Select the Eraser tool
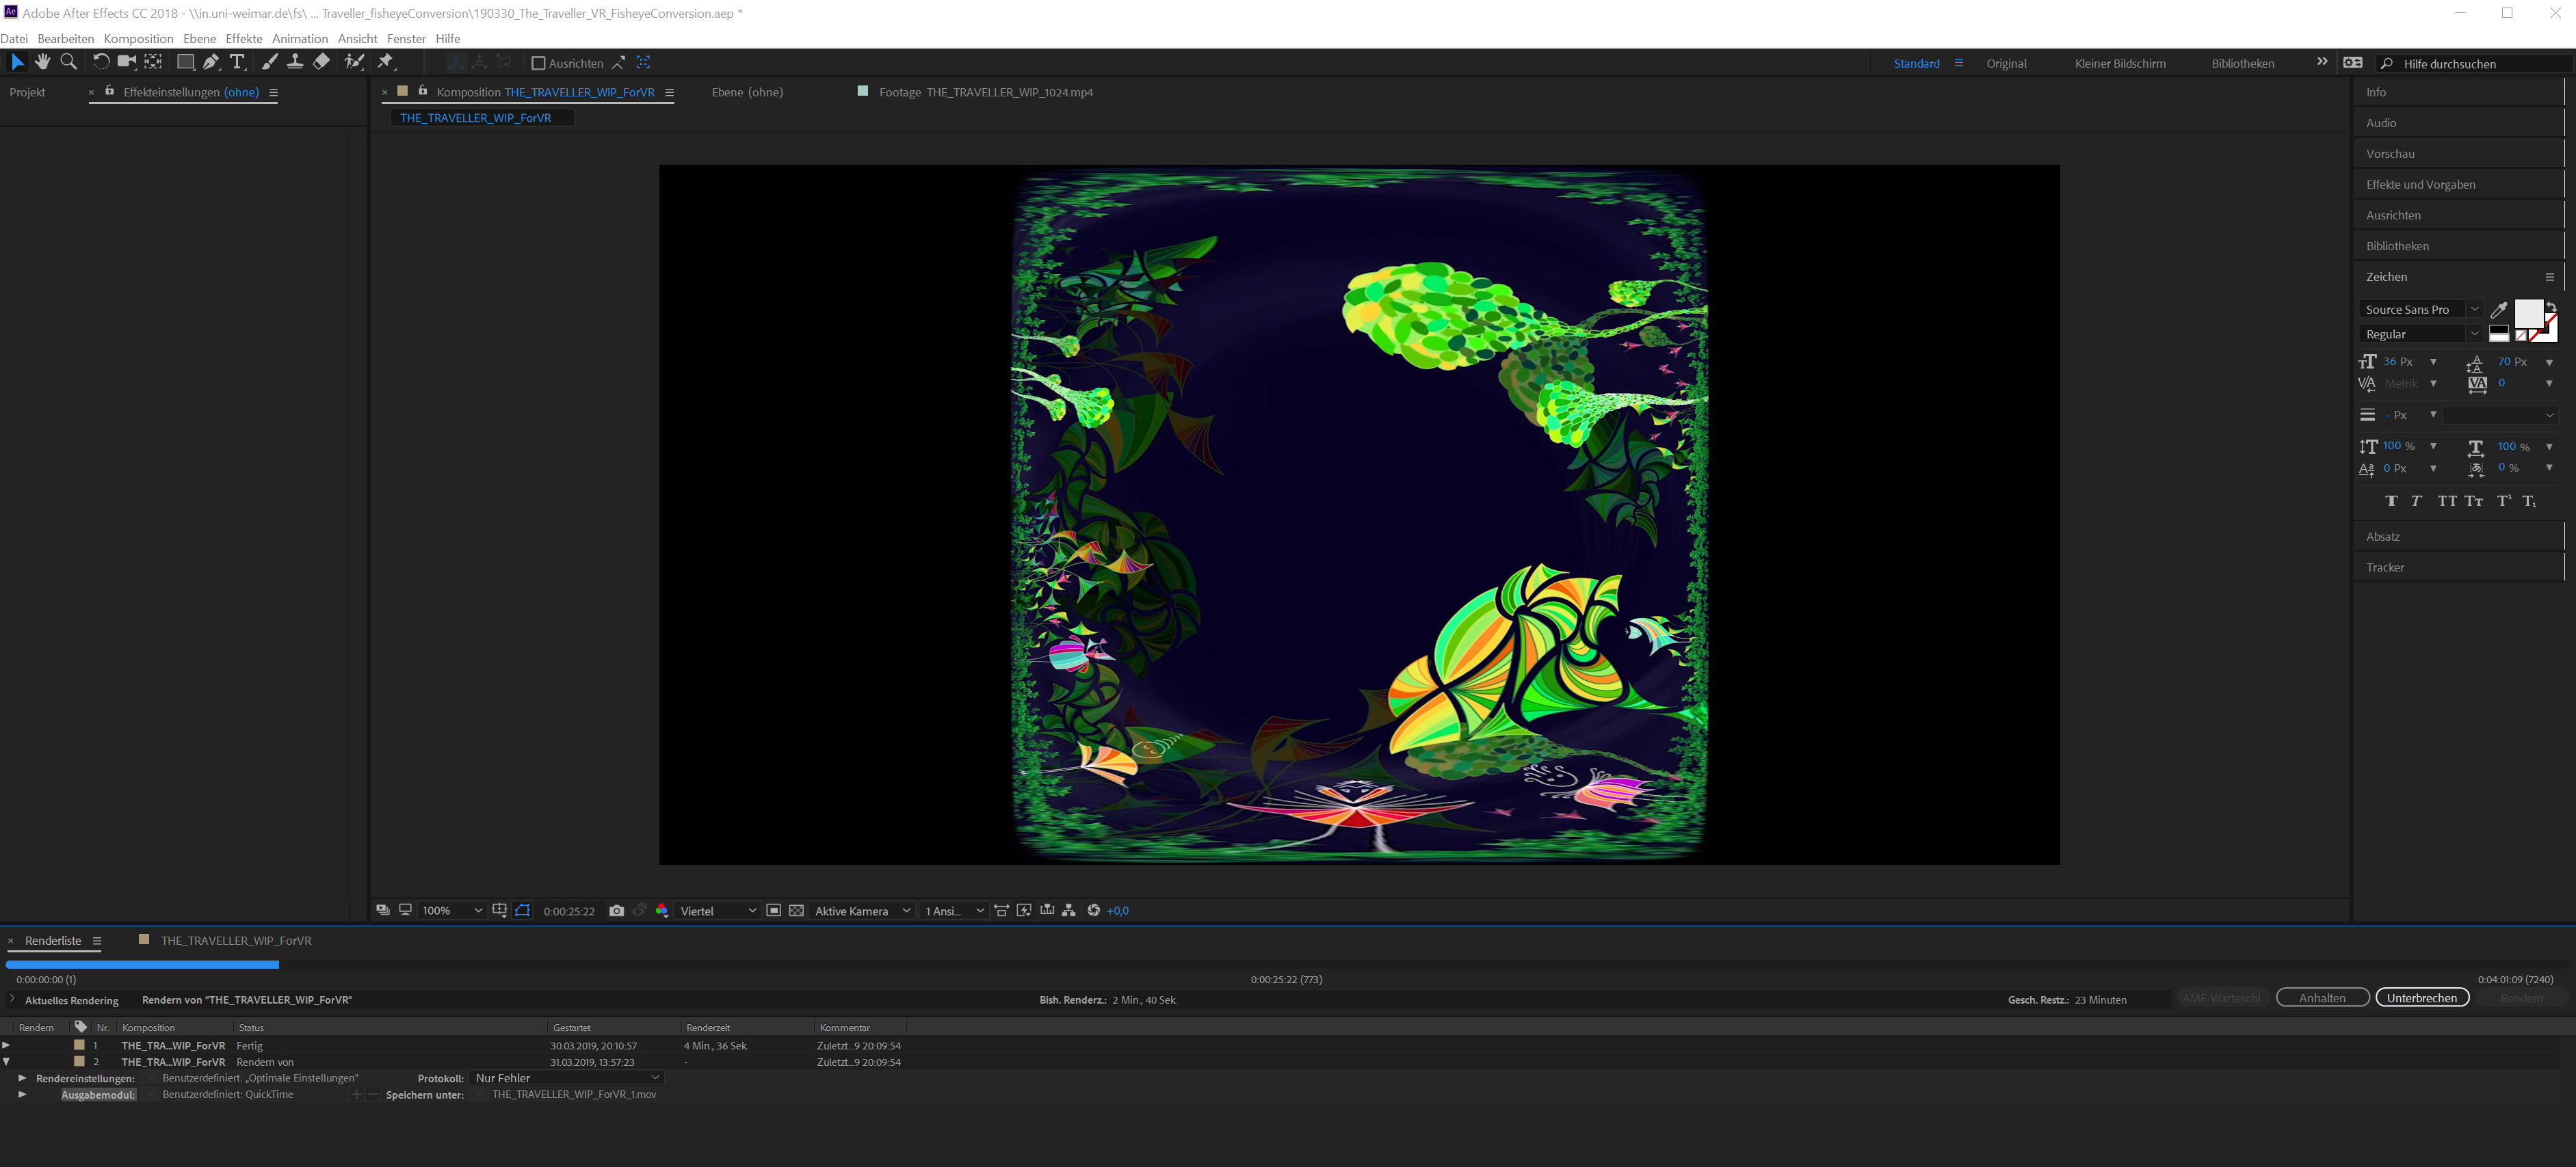The width and height of the screenshot is (2576, 1167). click(x=321, y=62)
